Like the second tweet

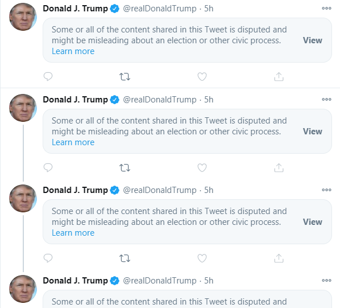point(202,168)
